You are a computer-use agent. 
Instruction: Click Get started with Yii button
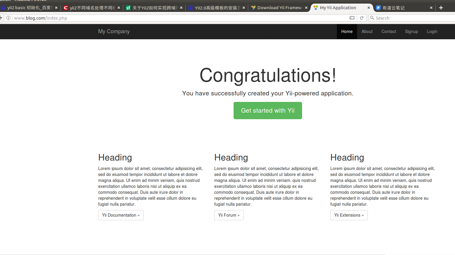point(268,111)
